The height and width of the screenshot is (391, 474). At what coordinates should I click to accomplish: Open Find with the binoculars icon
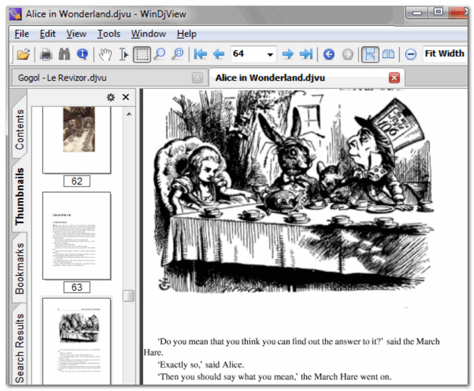tap(64, 54)
